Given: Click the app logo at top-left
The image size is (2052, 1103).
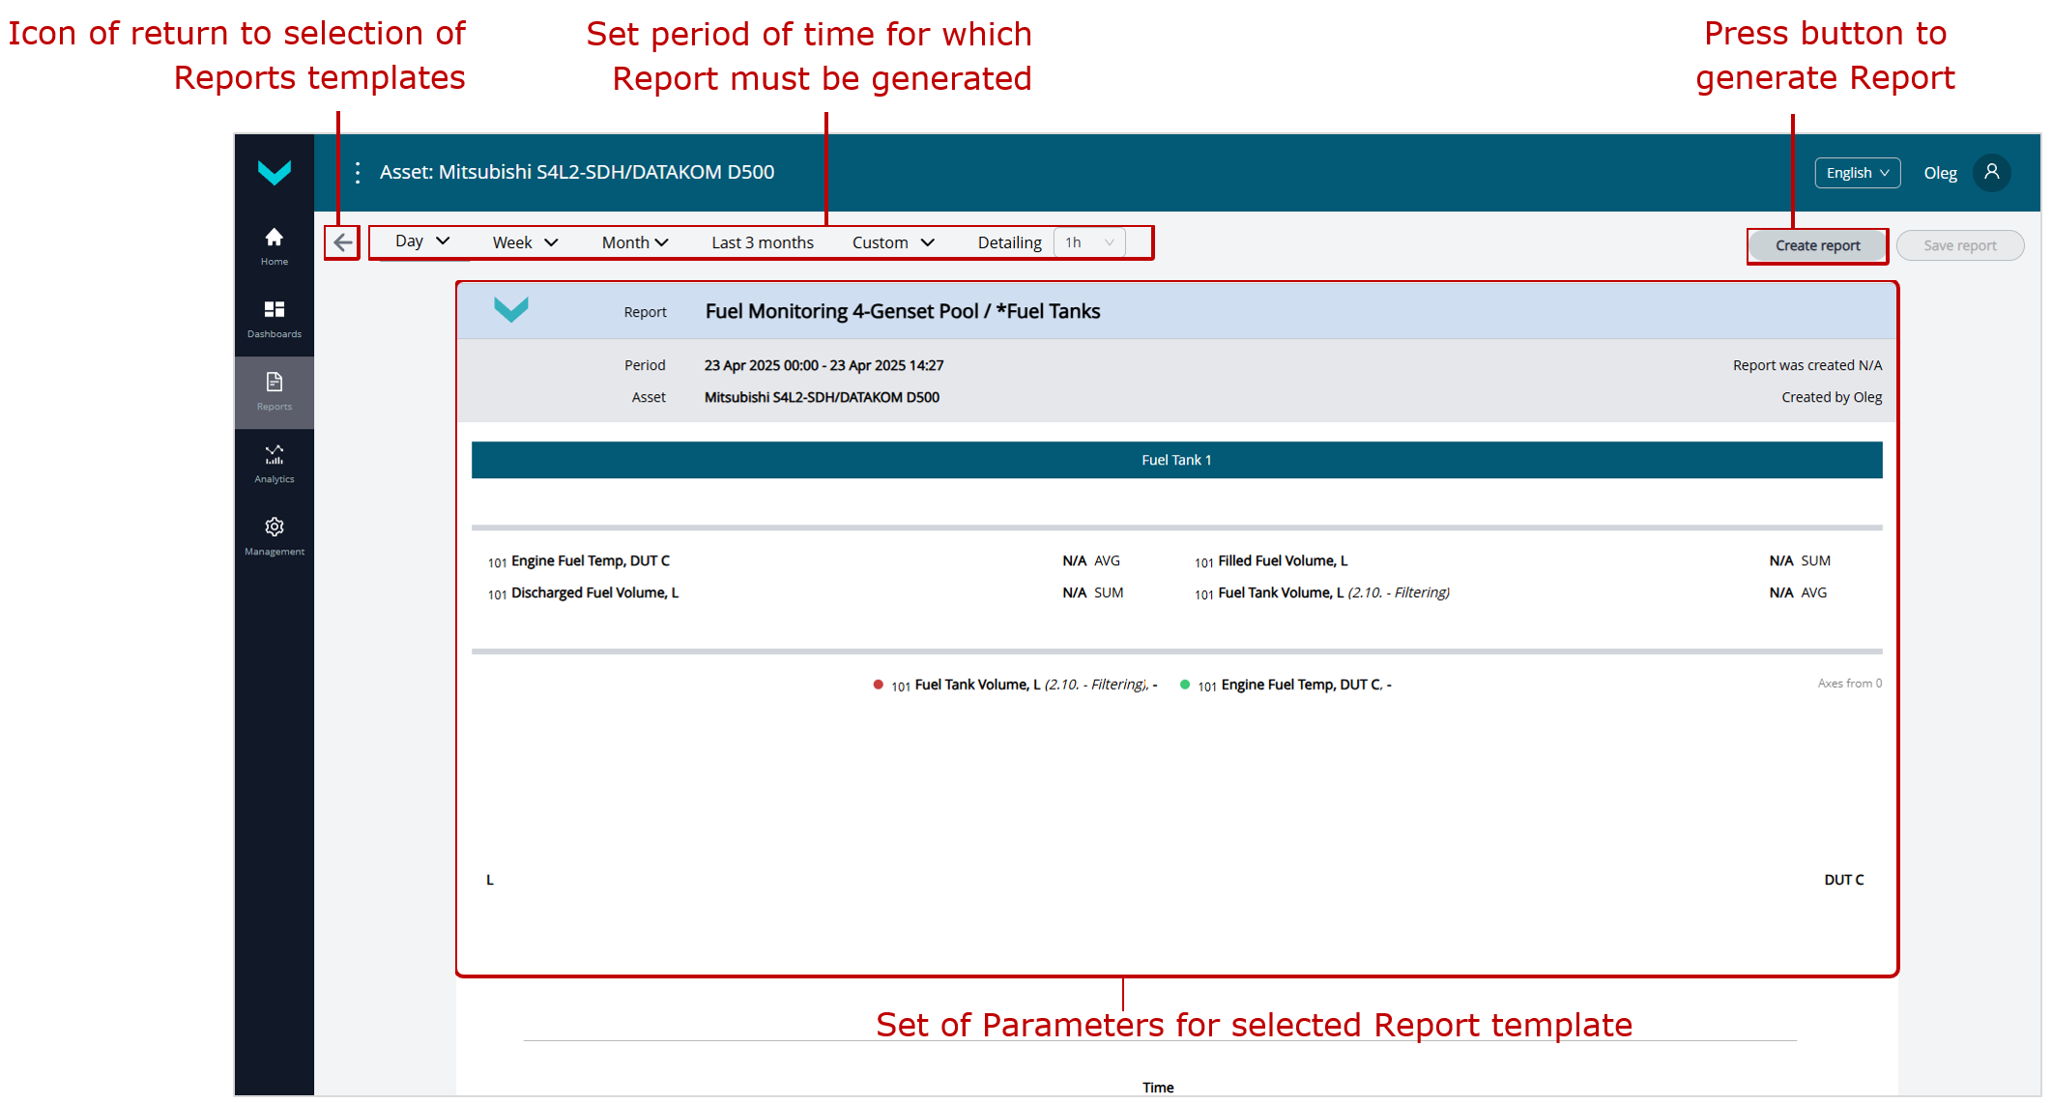Looking at the screenshot, I should [275, 172].
